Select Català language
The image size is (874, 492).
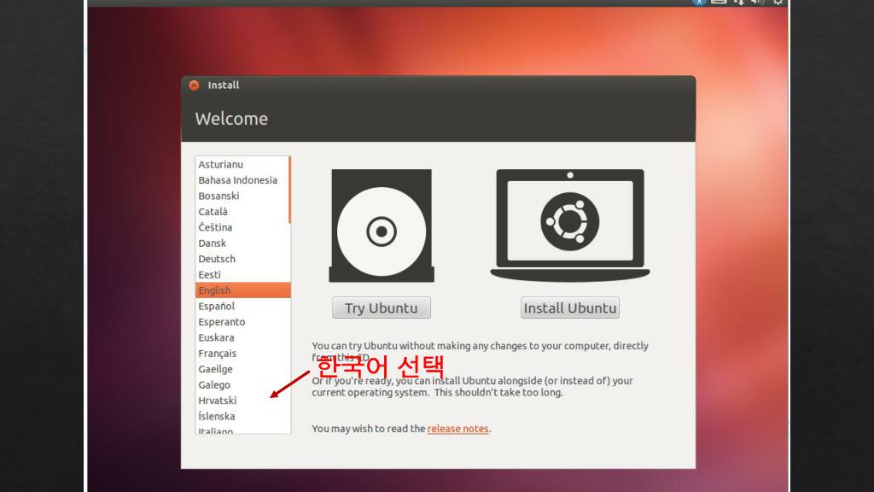pyautogui.click(x=242, y=212)
